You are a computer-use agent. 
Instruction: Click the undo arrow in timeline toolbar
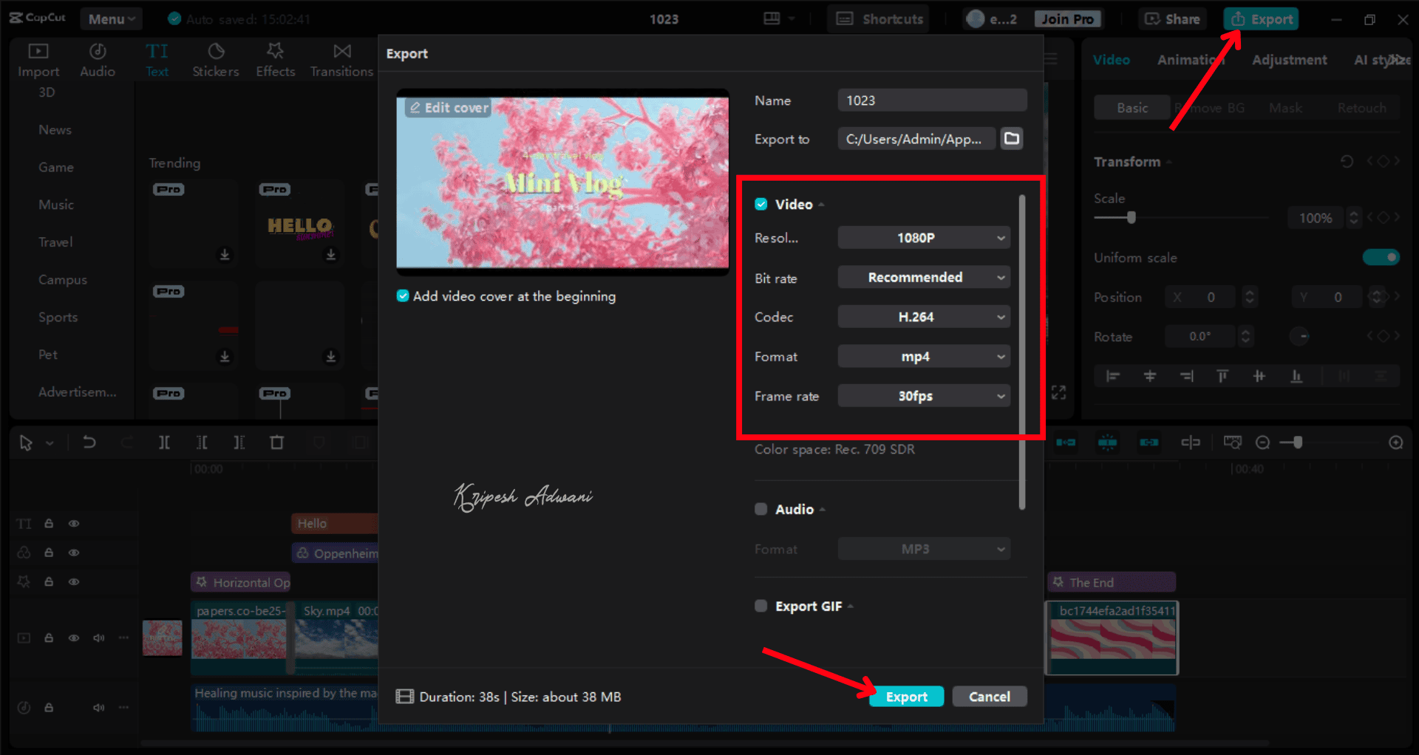(89, 443)
